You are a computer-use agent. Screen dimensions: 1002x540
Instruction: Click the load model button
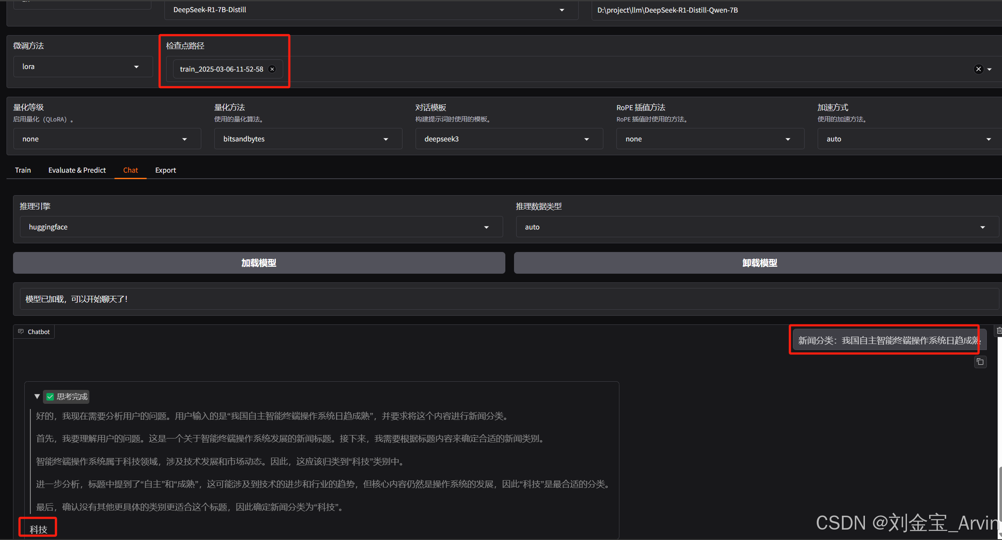(x=259, y=263)
